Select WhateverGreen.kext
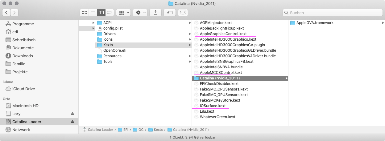 217,117
